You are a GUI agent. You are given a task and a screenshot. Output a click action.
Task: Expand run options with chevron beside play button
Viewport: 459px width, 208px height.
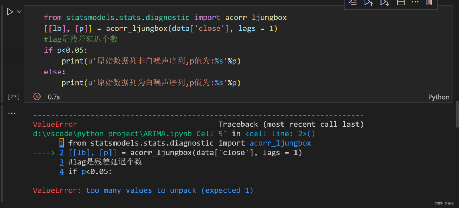tap(19, 11)
